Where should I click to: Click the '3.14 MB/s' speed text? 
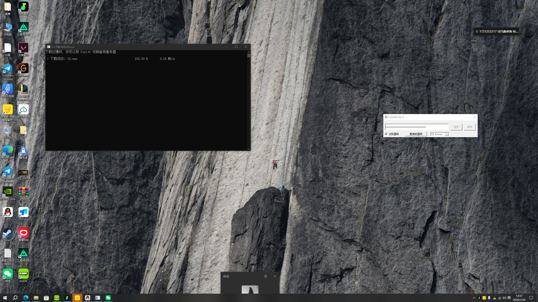tap(167, 59)
